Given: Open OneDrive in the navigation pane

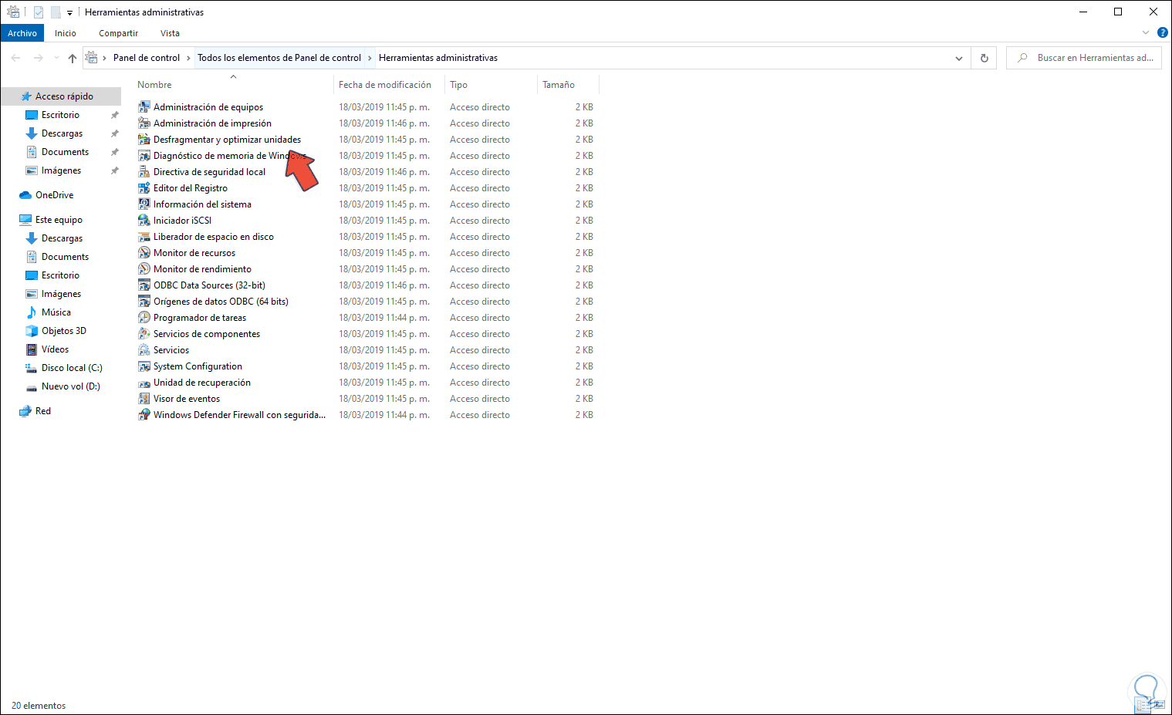Looking at the screenshot, I should pyautogui.click(x=54, y=195).
